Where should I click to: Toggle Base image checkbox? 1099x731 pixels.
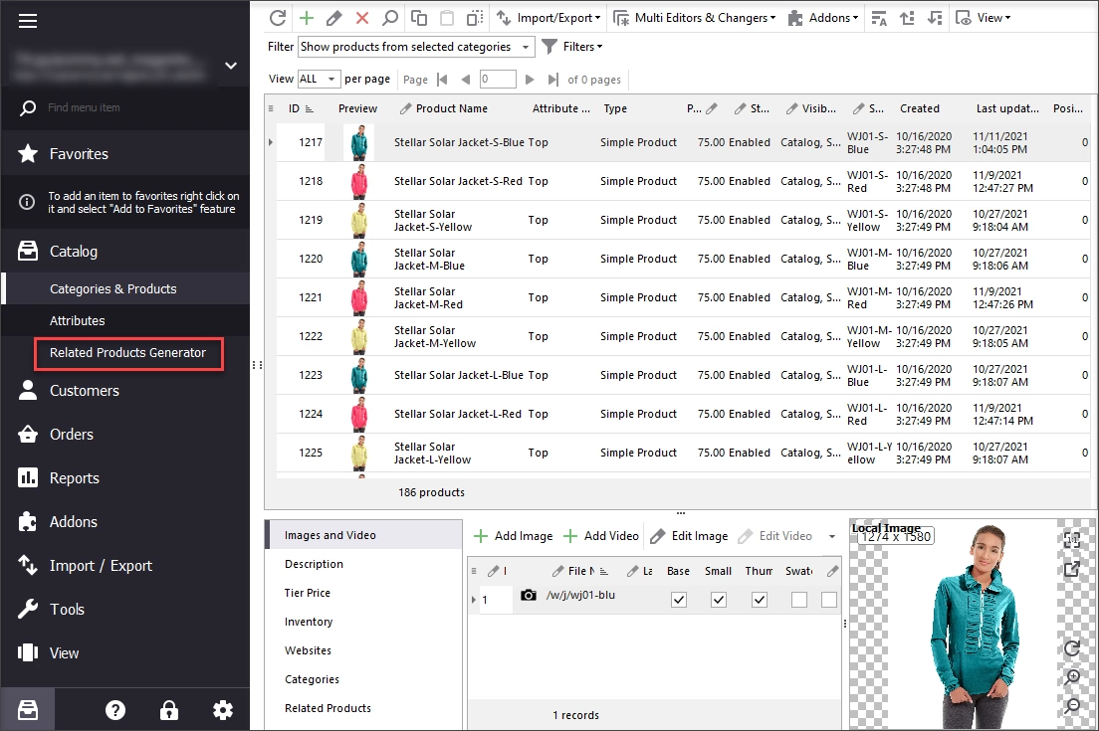tap(679, 600)
